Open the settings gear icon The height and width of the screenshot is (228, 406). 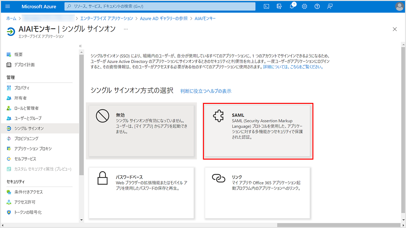304,6
